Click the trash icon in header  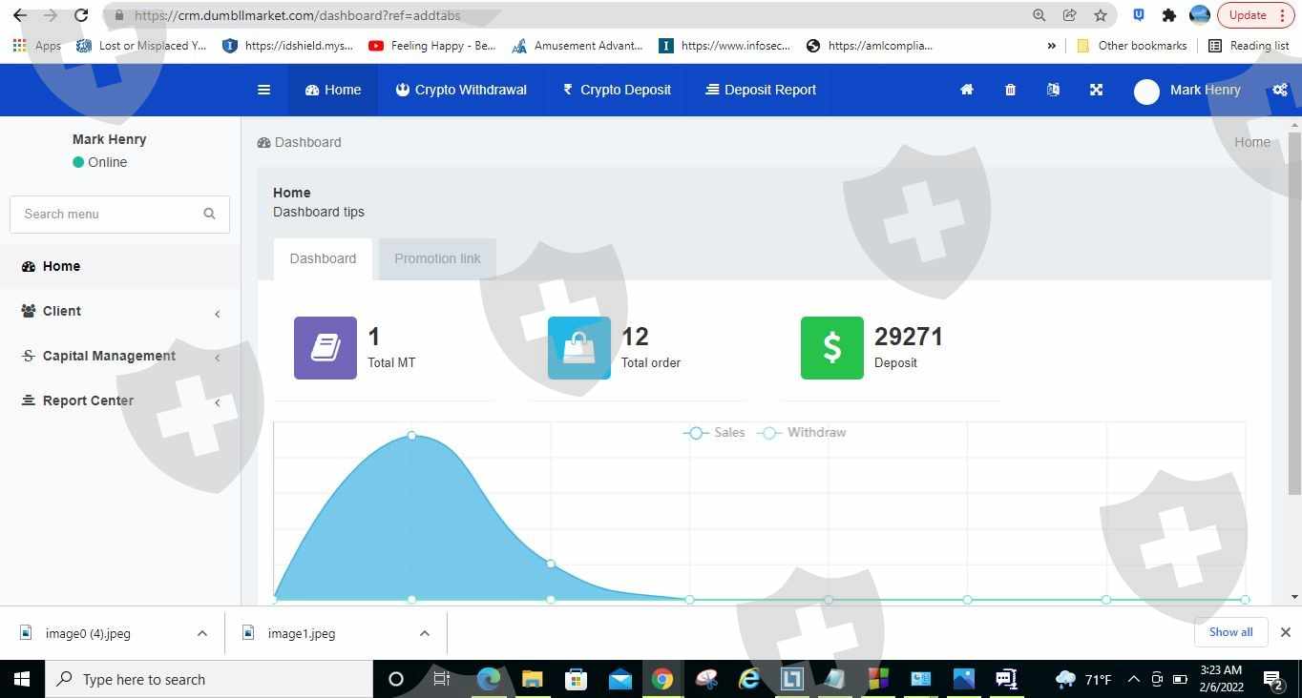(1010, 90)
